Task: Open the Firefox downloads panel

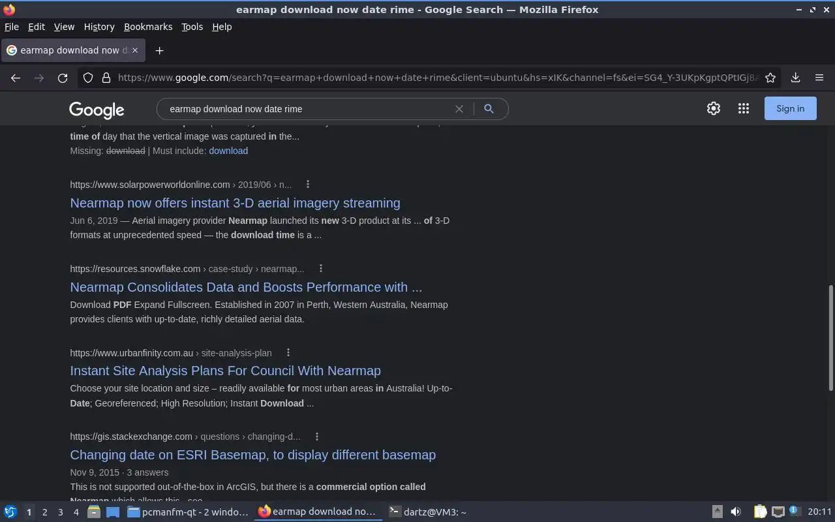Action: pyautogui.click(x=796, y=78)
